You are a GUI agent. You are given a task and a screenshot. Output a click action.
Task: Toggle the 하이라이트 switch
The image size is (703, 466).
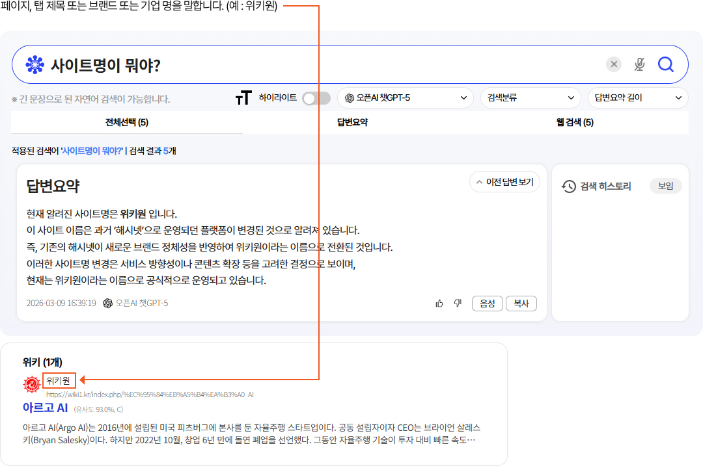316,98
